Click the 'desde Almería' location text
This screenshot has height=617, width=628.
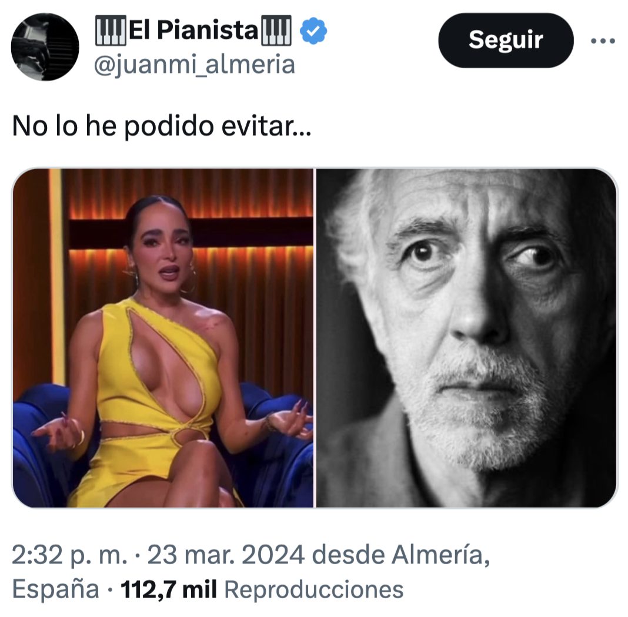click(x=400, y=555)
